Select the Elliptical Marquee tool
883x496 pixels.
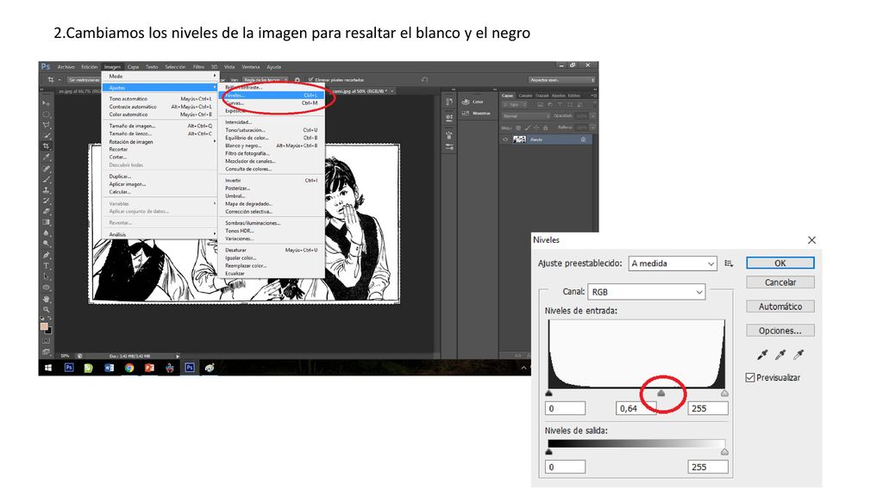point(47,115)
